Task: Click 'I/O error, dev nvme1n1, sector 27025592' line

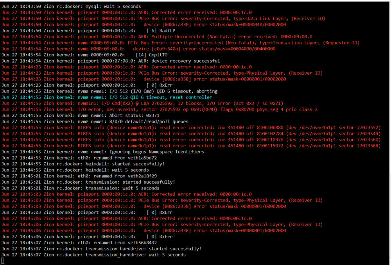Action: (x=160, y=109)
